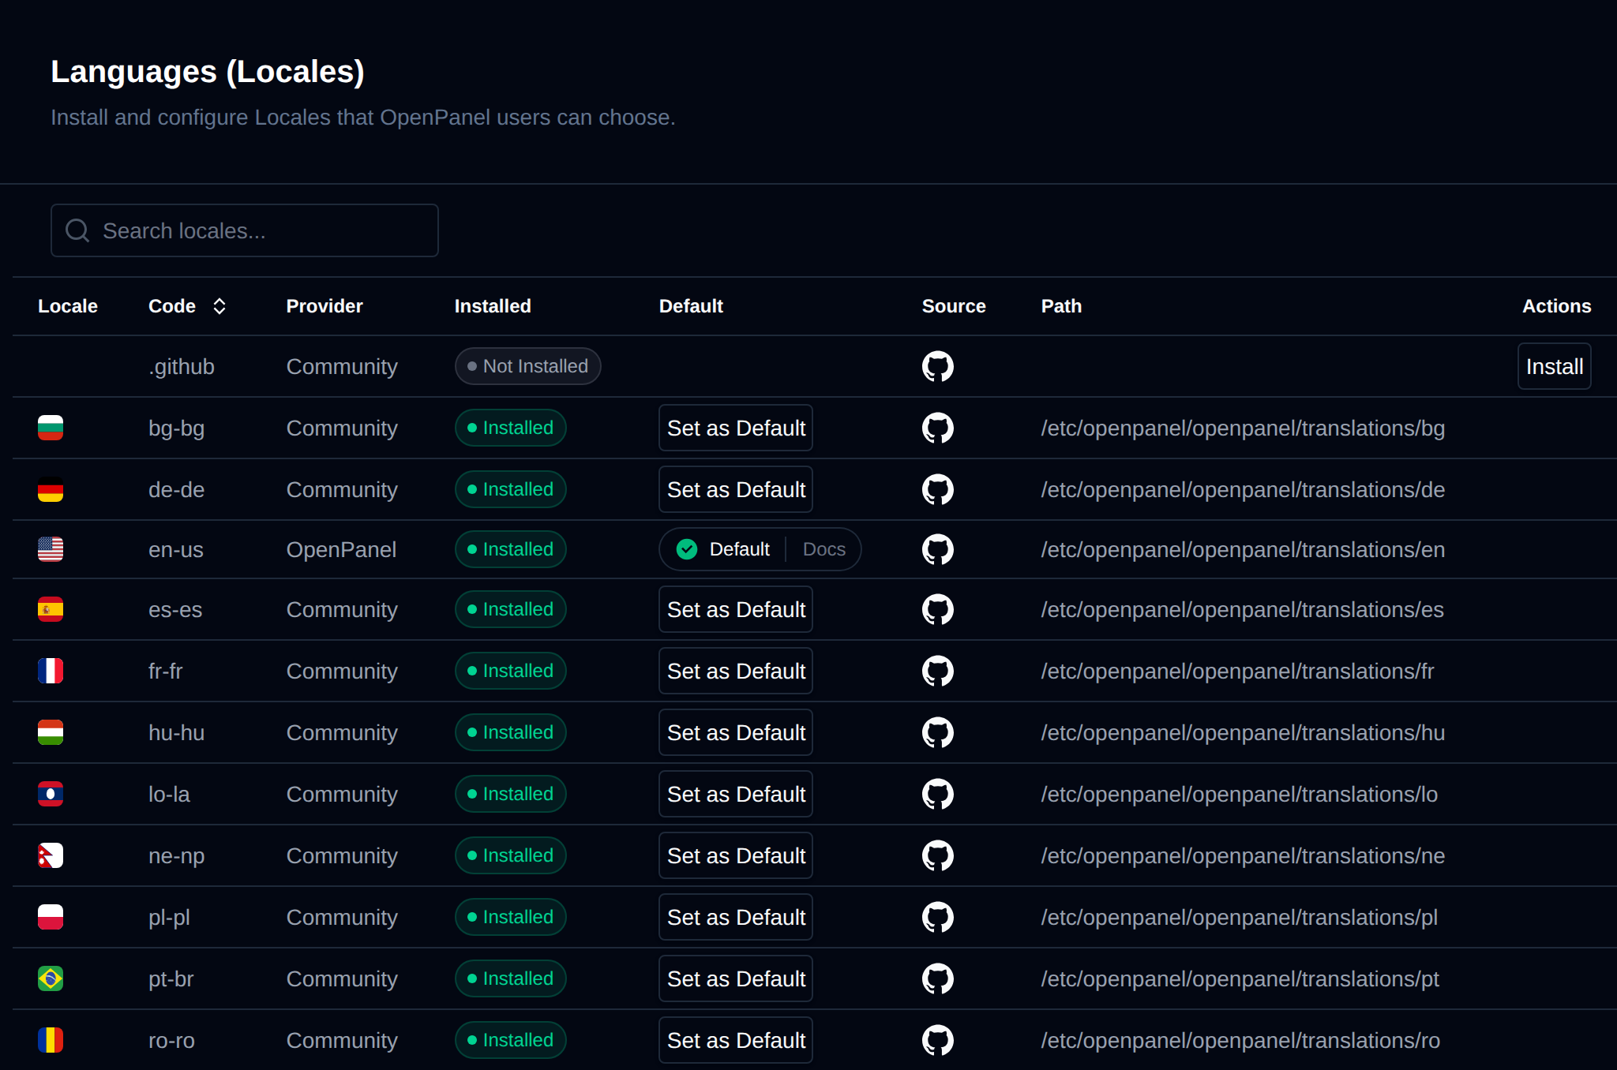
Task: Open GitHub source for en-us locale
Action: 938,549
